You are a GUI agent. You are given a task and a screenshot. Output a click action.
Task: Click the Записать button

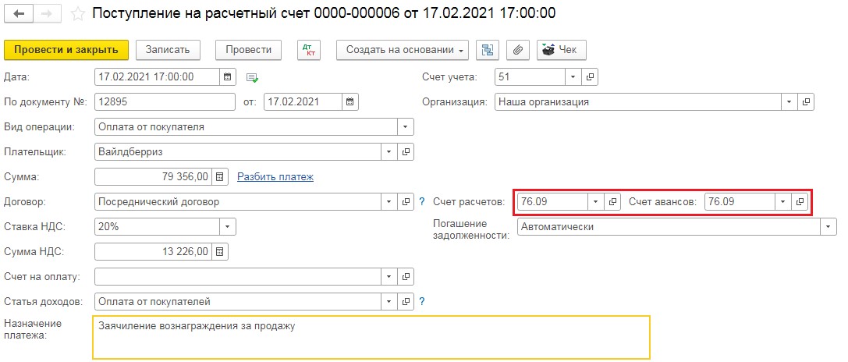168,50
